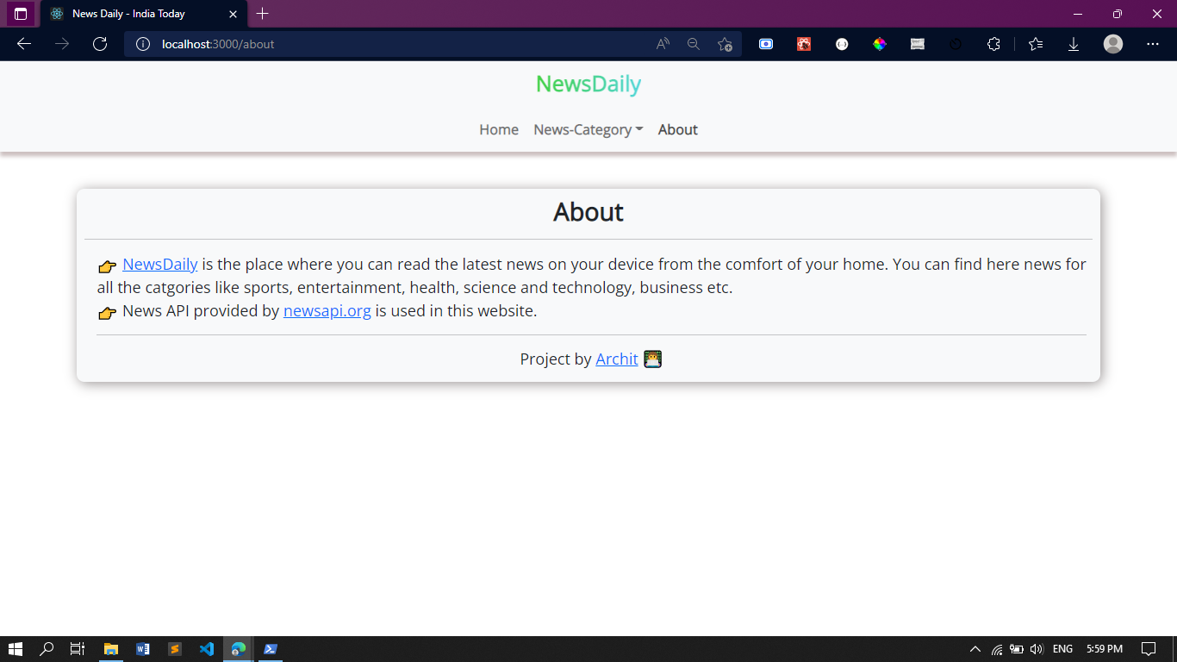Screen dimensions: 1177x662
Task: Open the Archit author link
Action: coord(617,359)
